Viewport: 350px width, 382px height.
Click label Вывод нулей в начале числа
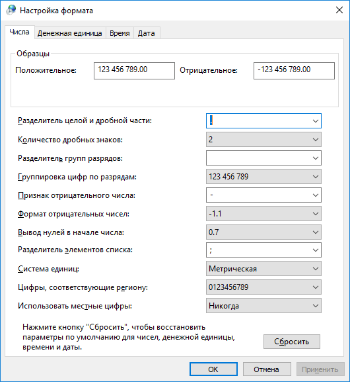click(71, 232)
